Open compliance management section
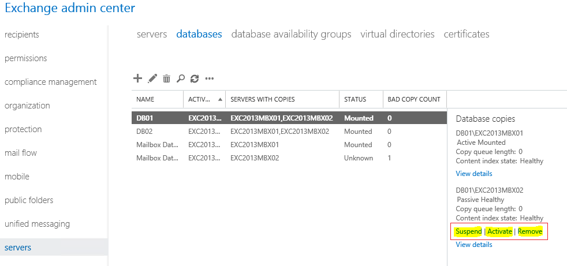This screenshot has height=266, width=567. (51, 82)
